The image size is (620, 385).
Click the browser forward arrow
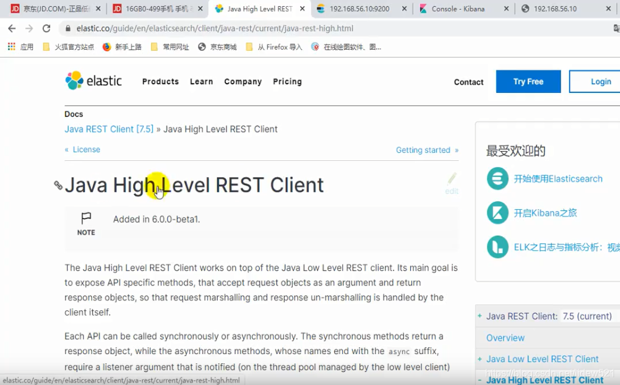point(29,28)
